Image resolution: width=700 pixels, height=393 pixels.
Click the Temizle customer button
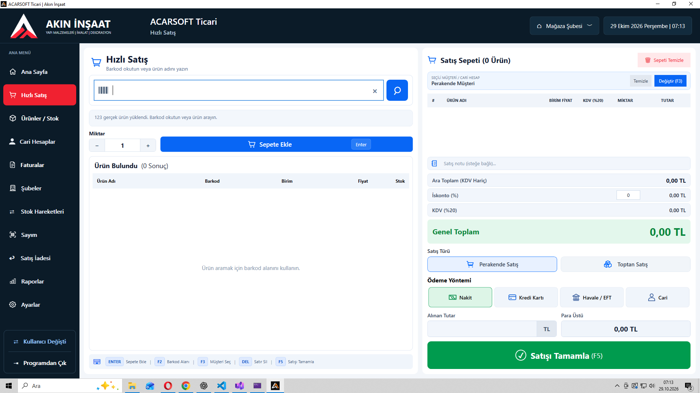tap(641, 81)
